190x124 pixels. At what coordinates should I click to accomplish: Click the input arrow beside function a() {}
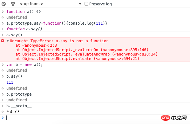coord(3,12)
